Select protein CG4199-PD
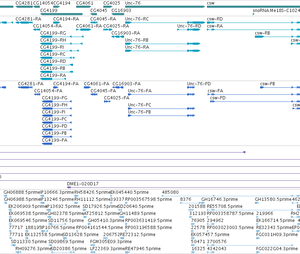The height and width of the screenshot is (254, 300). (55, 126)
